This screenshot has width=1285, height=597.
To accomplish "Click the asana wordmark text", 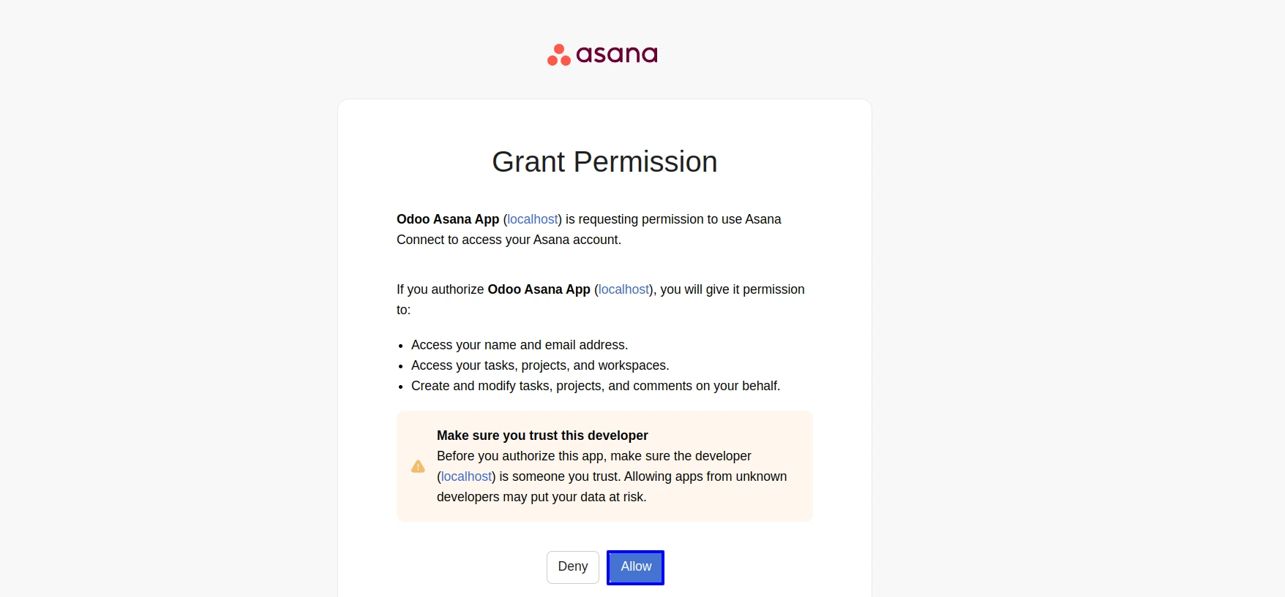I will click(x=617, y=54).
